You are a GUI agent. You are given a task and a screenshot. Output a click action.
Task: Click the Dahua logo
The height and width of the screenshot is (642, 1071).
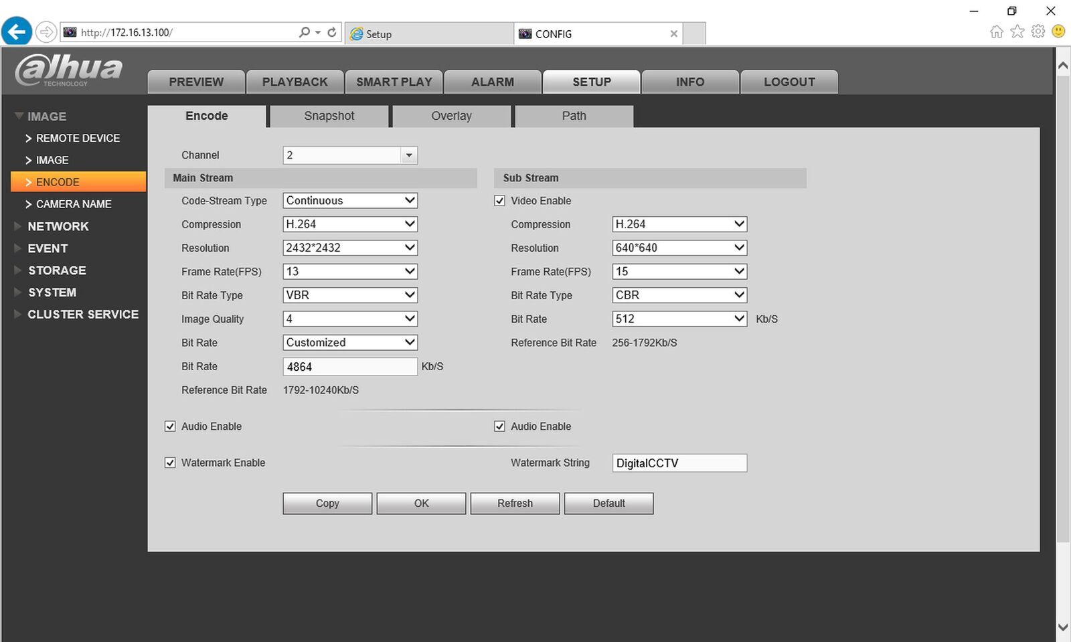click(x=68, y=70)
